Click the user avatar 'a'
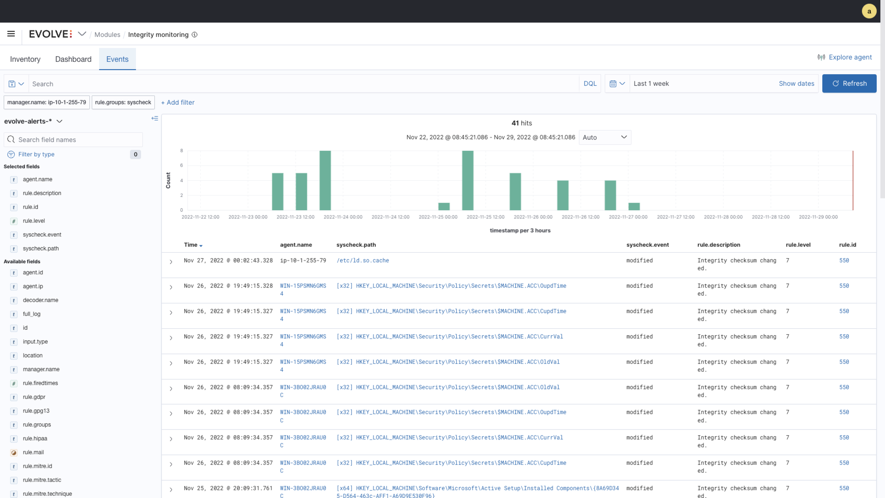Screen dimensions: 885x498 pyautogui.click(x=869, y=11)
